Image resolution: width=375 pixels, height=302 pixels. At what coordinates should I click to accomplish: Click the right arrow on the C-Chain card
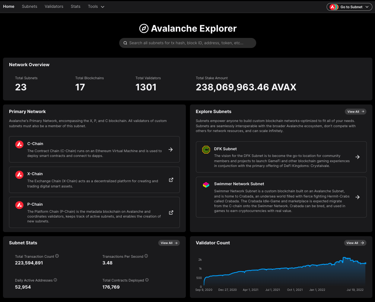click(x=171, y=150)
